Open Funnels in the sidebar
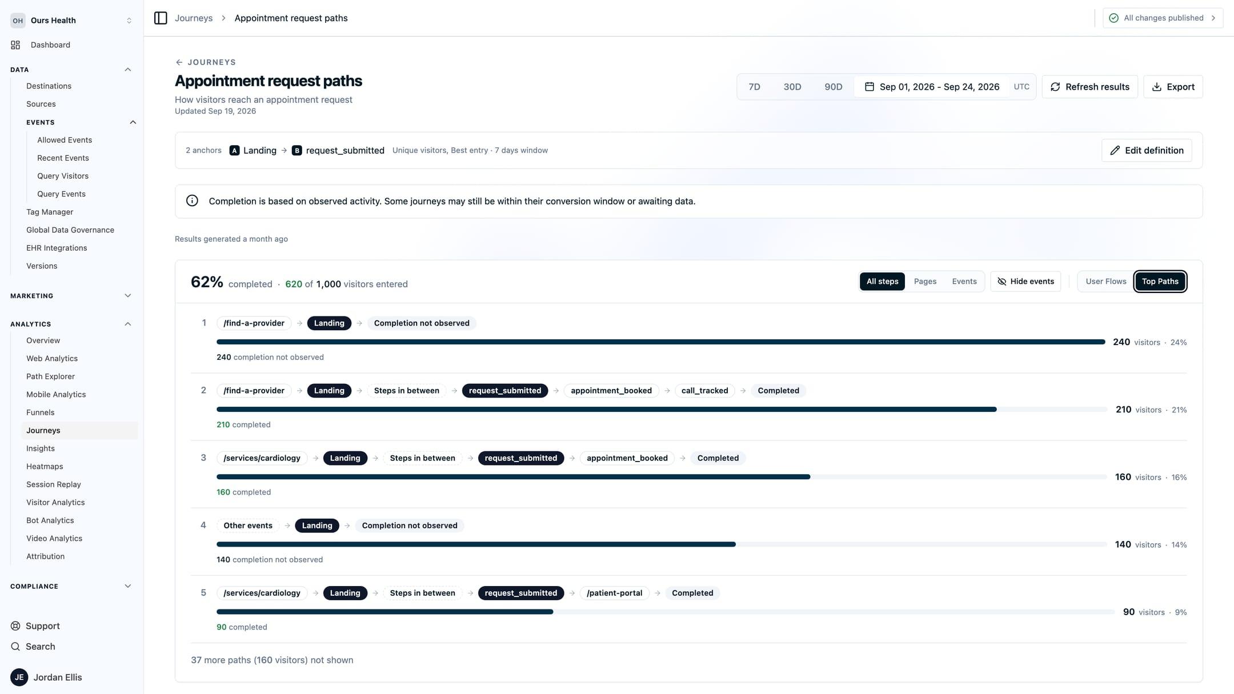This screenshot has height=694, width=1234. click(41, 412)
